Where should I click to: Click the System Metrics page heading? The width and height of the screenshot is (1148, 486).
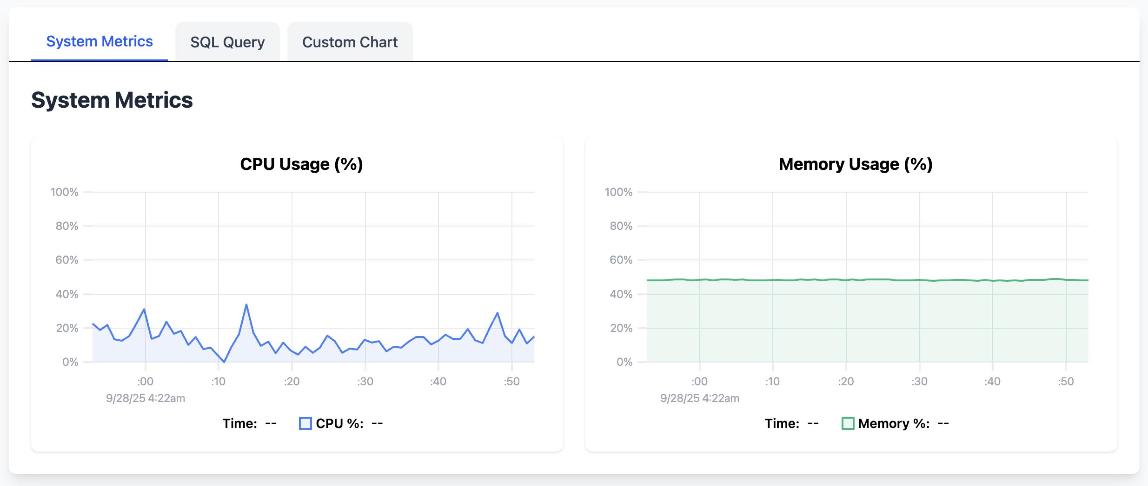pyautogui.click(x=112, y=100)
